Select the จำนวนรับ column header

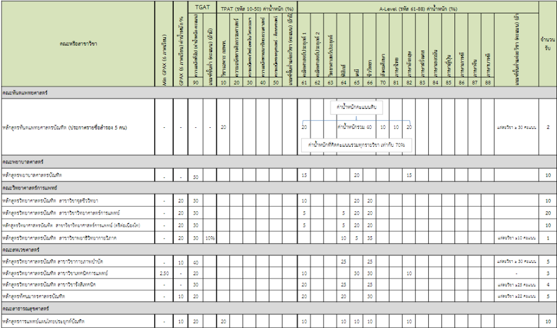548,43
